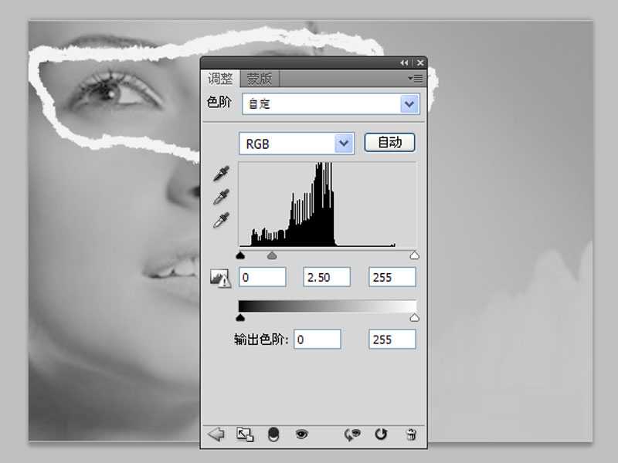Select the black point eyedropper tool
The image size is (618, 463).
point(220,173)
